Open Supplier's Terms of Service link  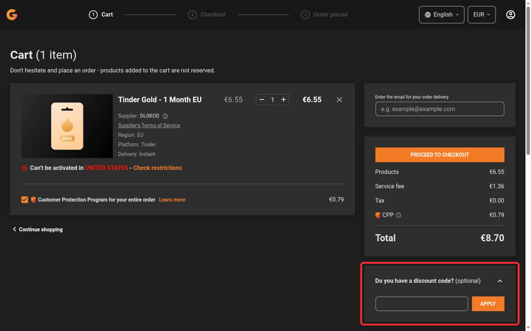pos(149,125)
